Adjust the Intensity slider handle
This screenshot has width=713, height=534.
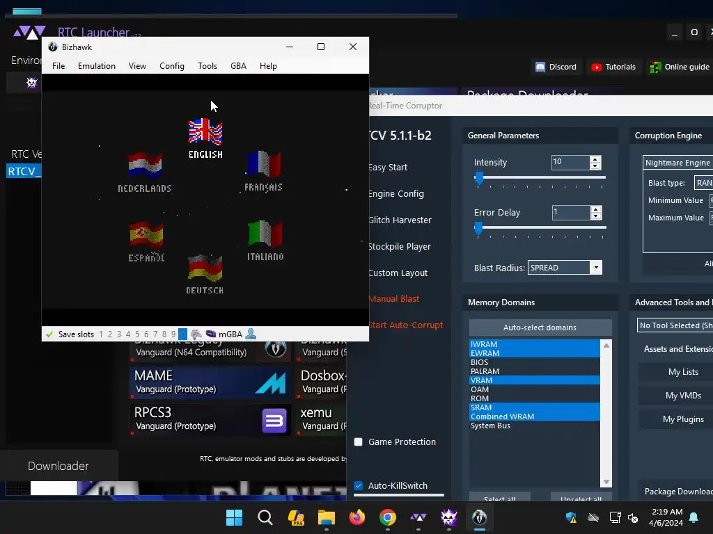click(478, 178)
